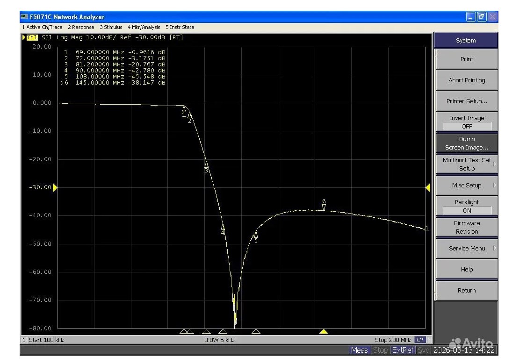Click the ExtRef status indicator
The width and height of the screenshot is (512, 364).
click(x=402, y=350)
